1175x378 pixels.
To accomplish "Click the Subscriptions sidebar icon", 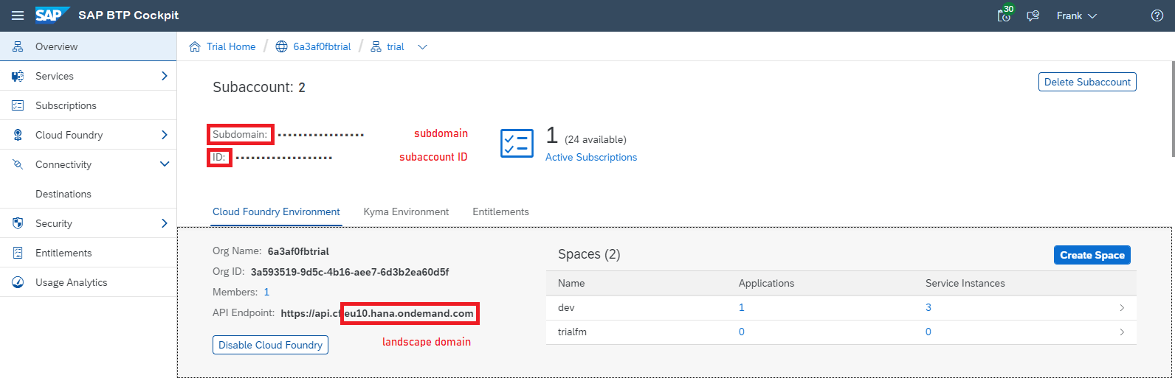I will pyautogui.click(x=18, y=105).
